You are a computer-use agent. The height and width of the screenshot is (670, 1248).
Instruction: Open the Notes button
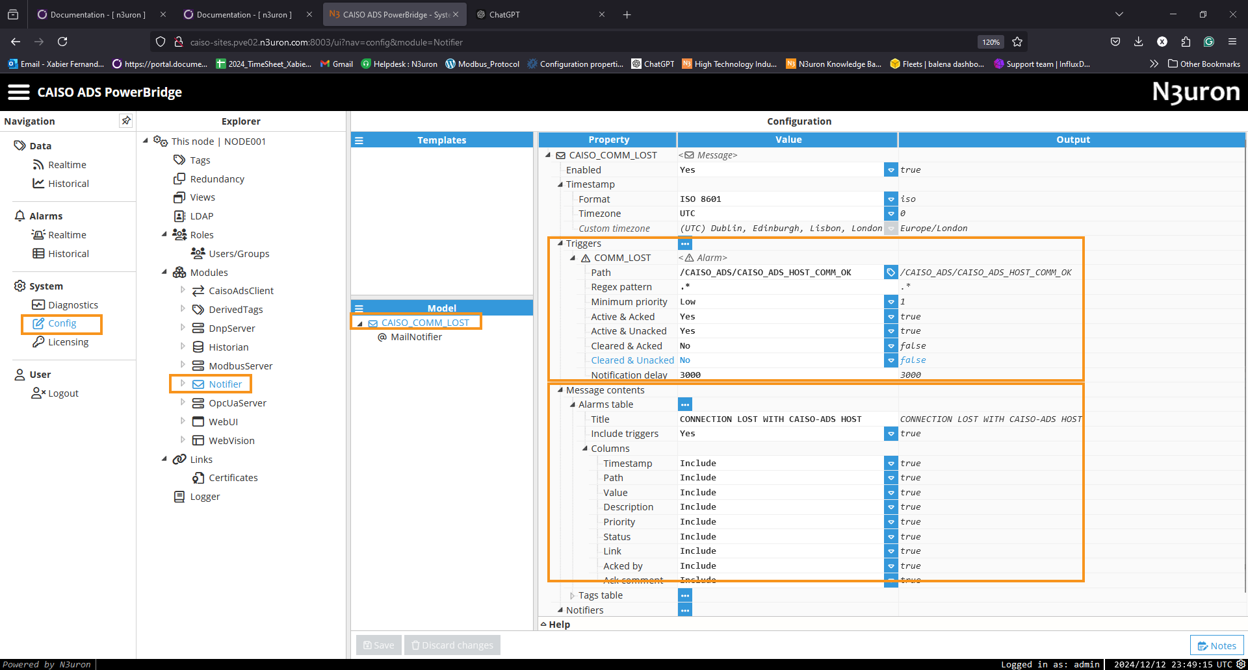pyautogui.click(x=1217, y=645)
